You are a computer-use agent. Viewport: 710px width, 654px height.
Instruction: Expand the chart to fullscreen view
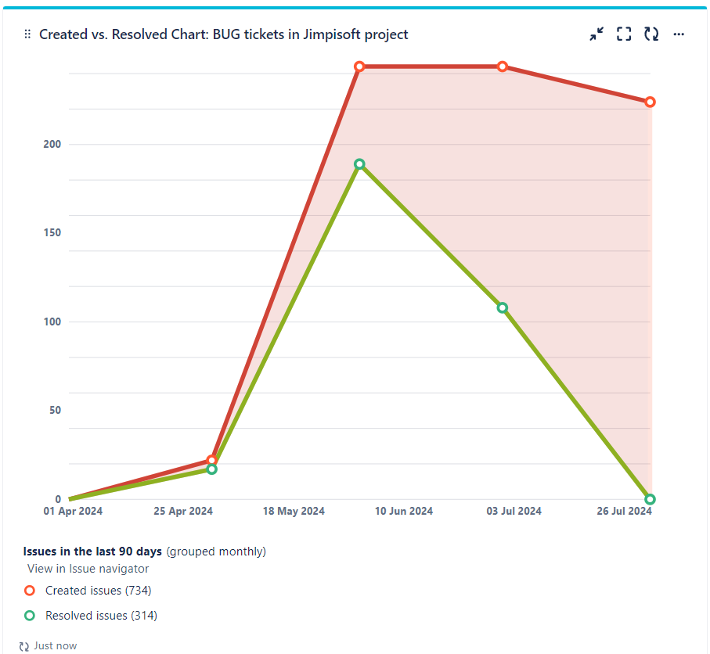(624, 34)
